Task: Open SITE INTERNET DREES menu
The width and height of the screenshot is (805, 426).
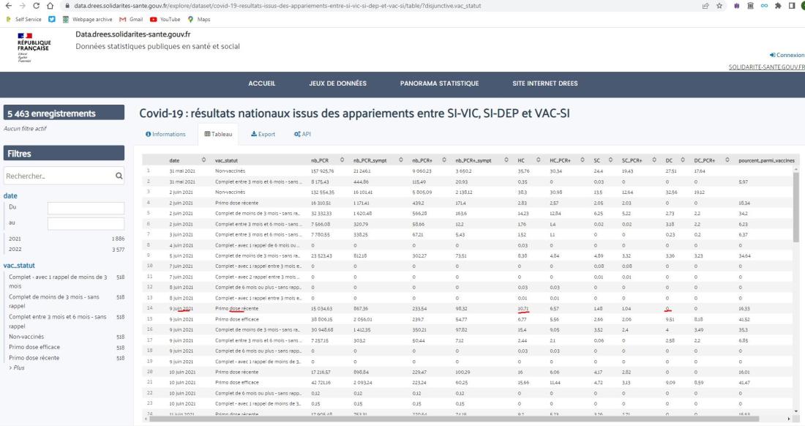Action: [544, 83]
